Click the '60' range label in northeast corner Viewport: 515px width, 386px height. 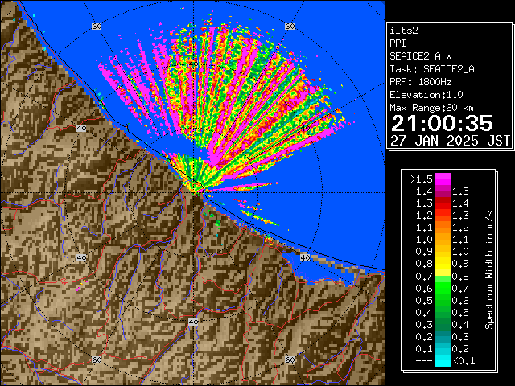(290, 26)
